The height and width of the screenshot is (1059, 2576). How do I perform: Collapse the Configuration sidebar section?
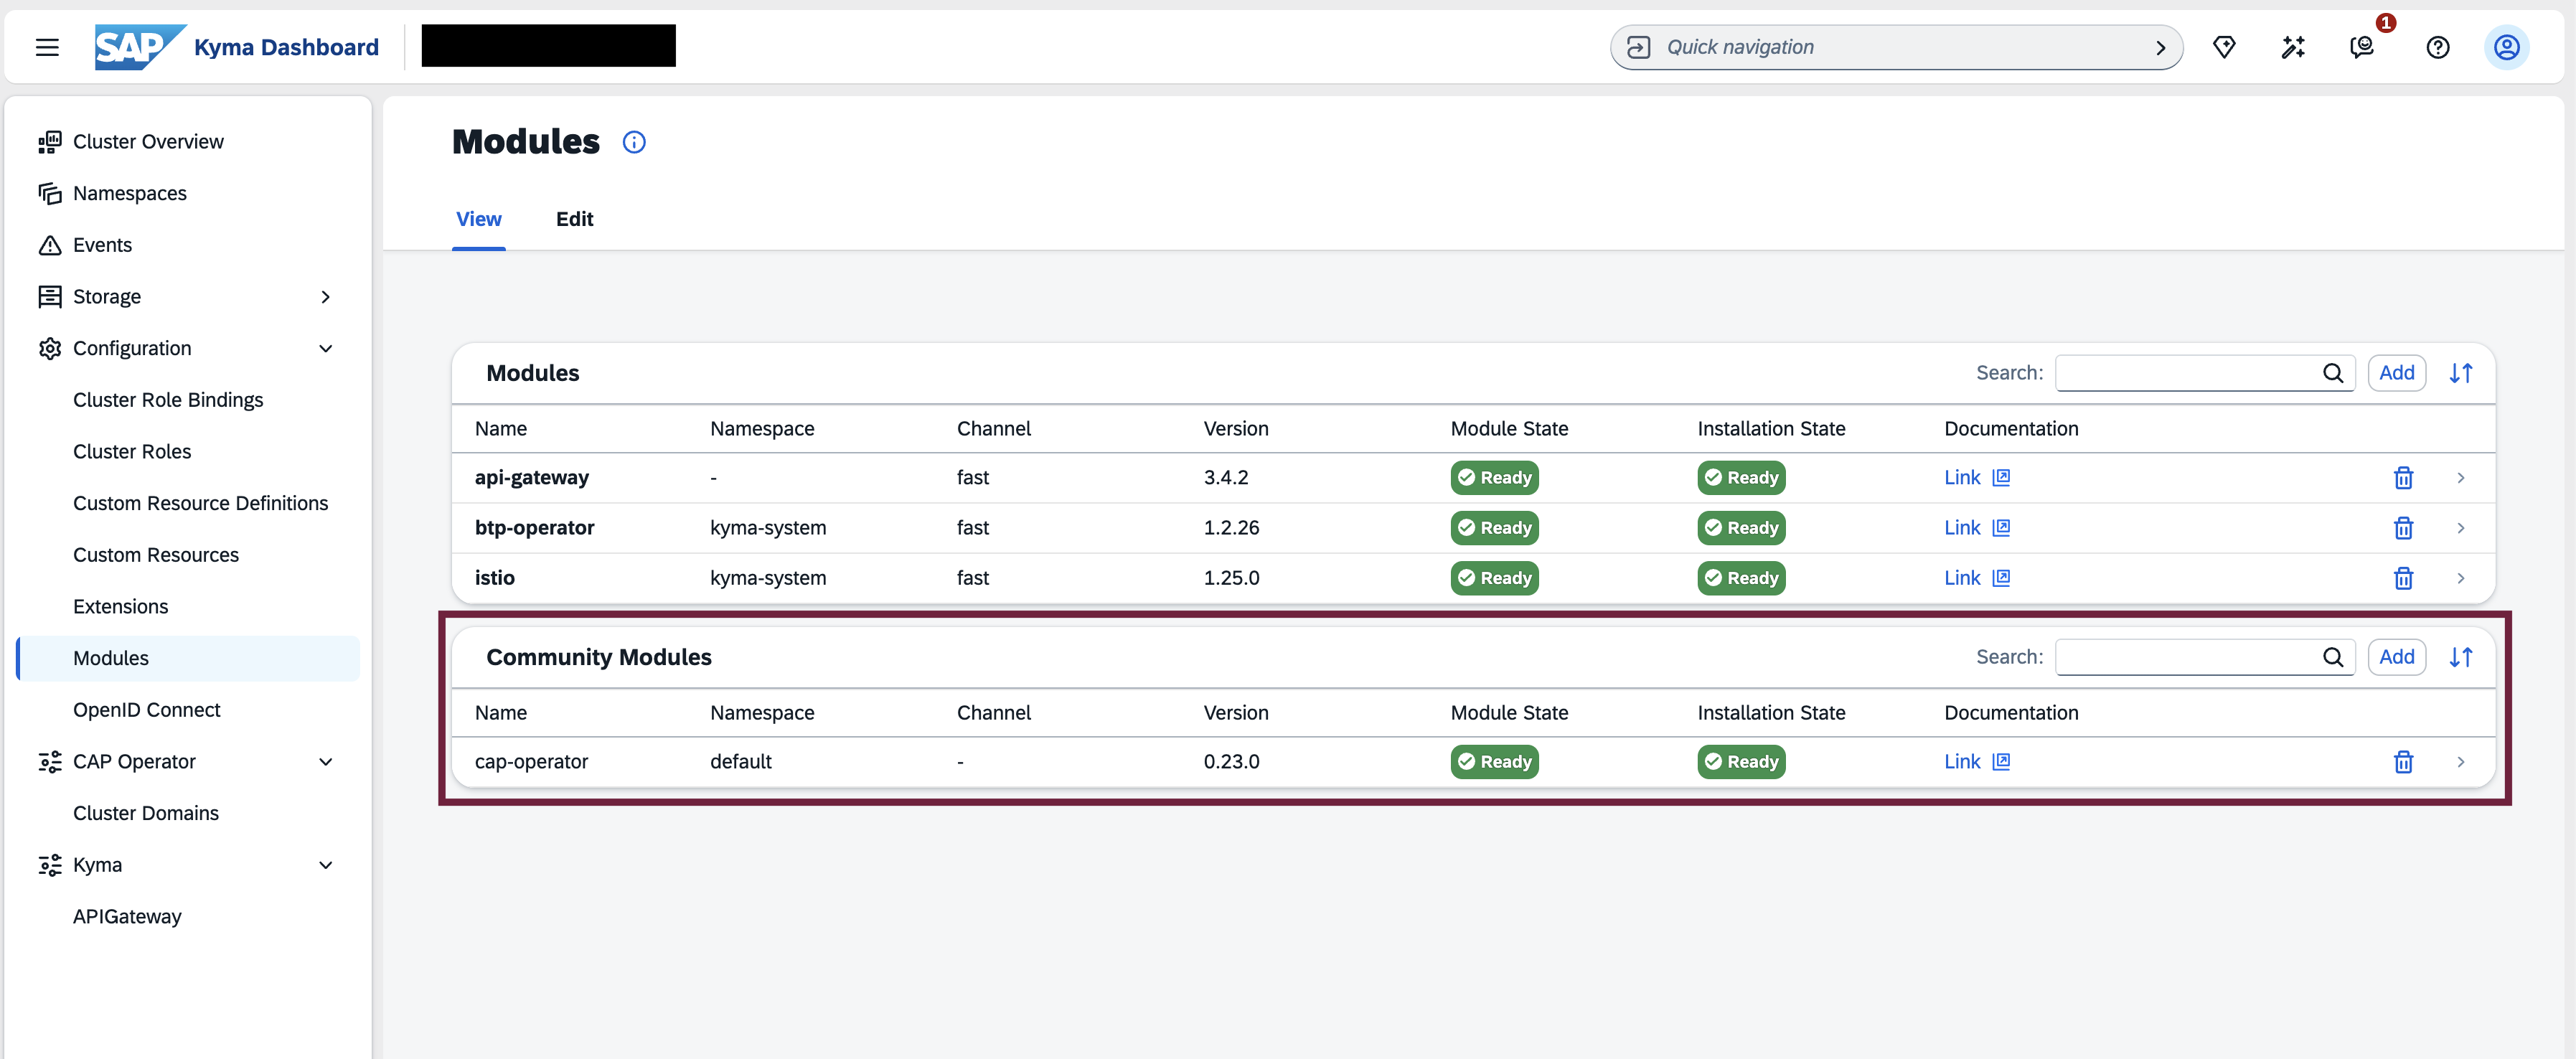click(x=325, y=348)
